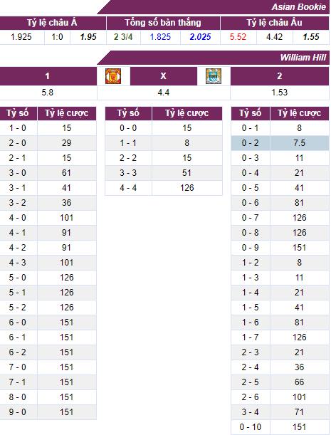Click the Manchester City team crest icon
This screenshot has height=435, width=331.
point(214,76)
